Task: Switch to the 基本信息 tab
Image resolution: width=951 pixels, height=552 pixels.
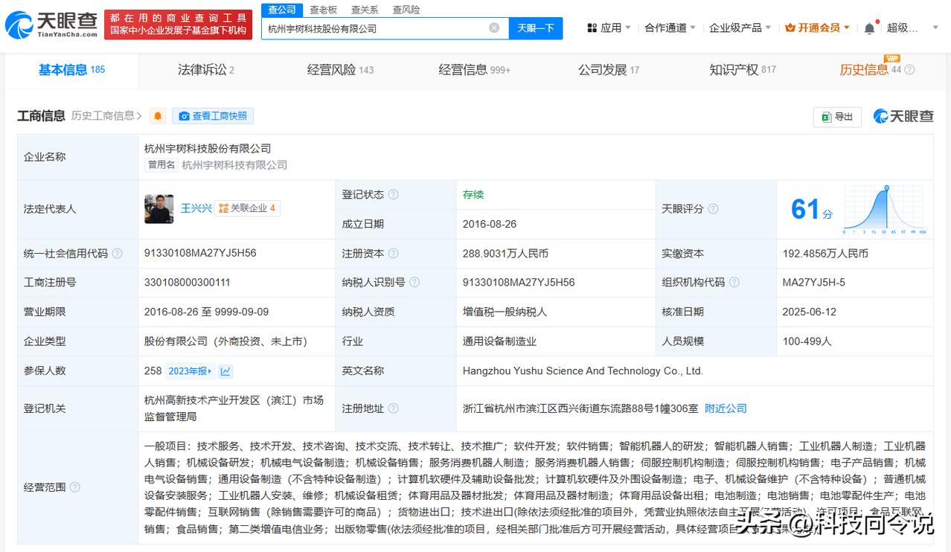Action: 71,70
